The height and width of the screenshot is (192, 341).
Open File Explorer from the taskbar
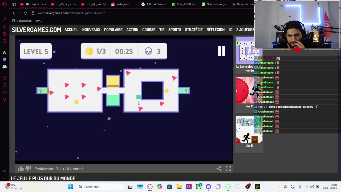[179, 187]
